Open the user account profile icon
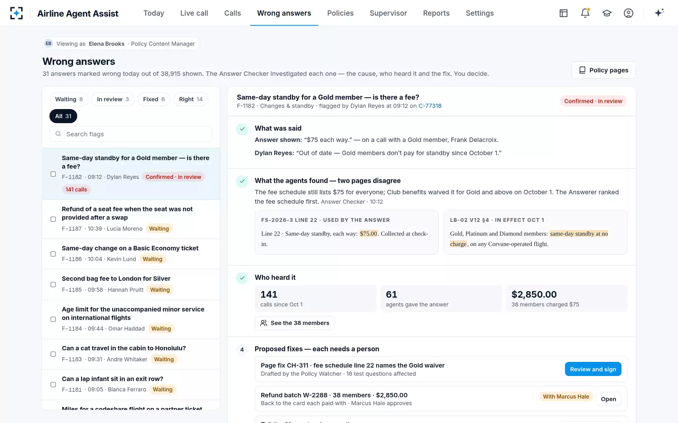Screen dimensions: 678x423 click(x=629, y=13)
